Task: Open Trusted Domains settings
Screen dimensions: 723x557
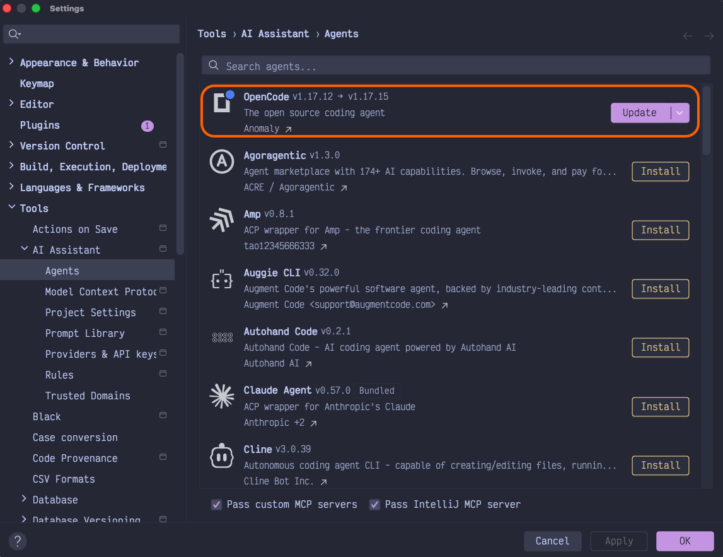Action: coord(88,396)
